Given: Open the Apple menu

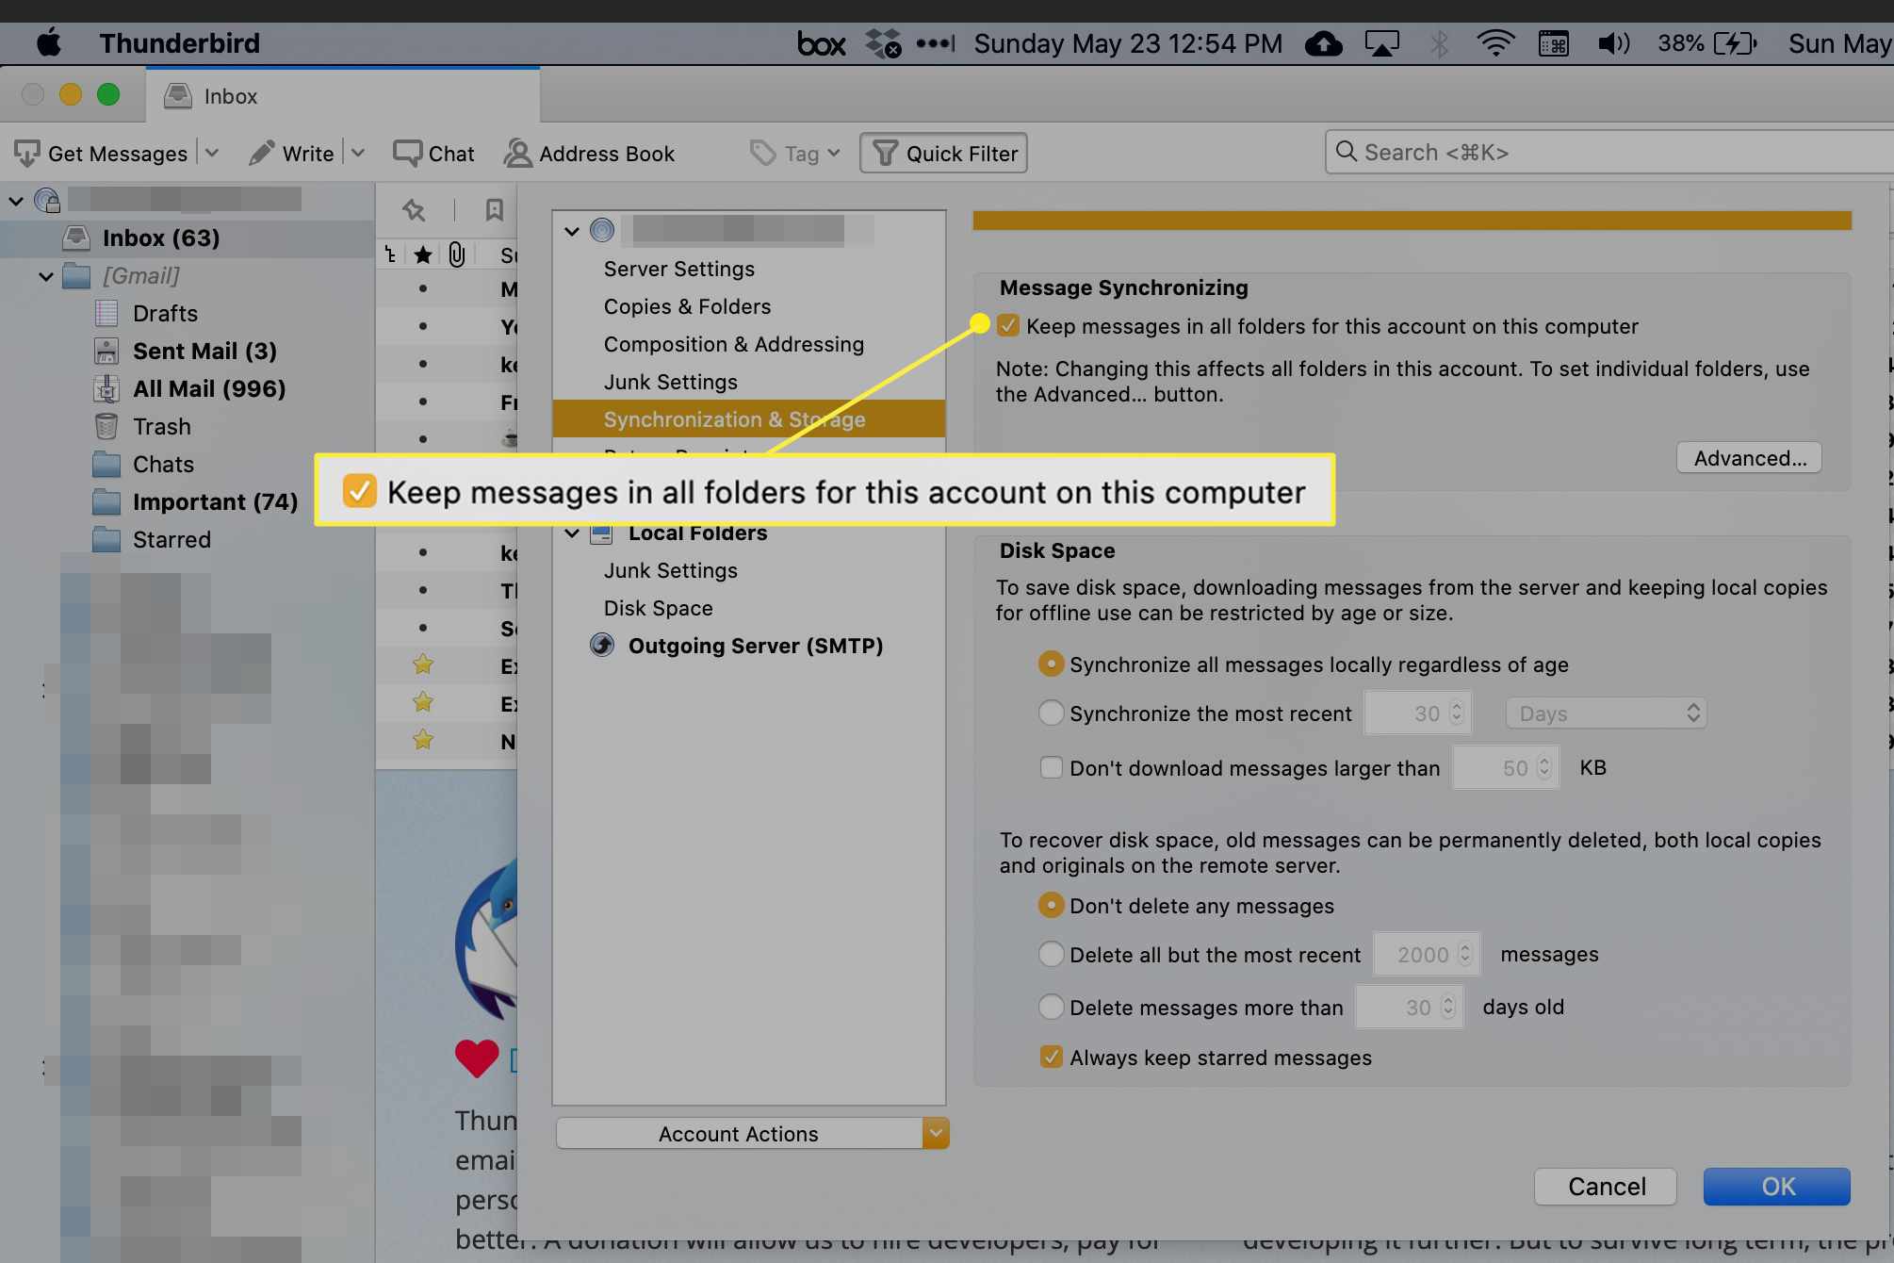Looking at the screenshot, I should 49,42.
